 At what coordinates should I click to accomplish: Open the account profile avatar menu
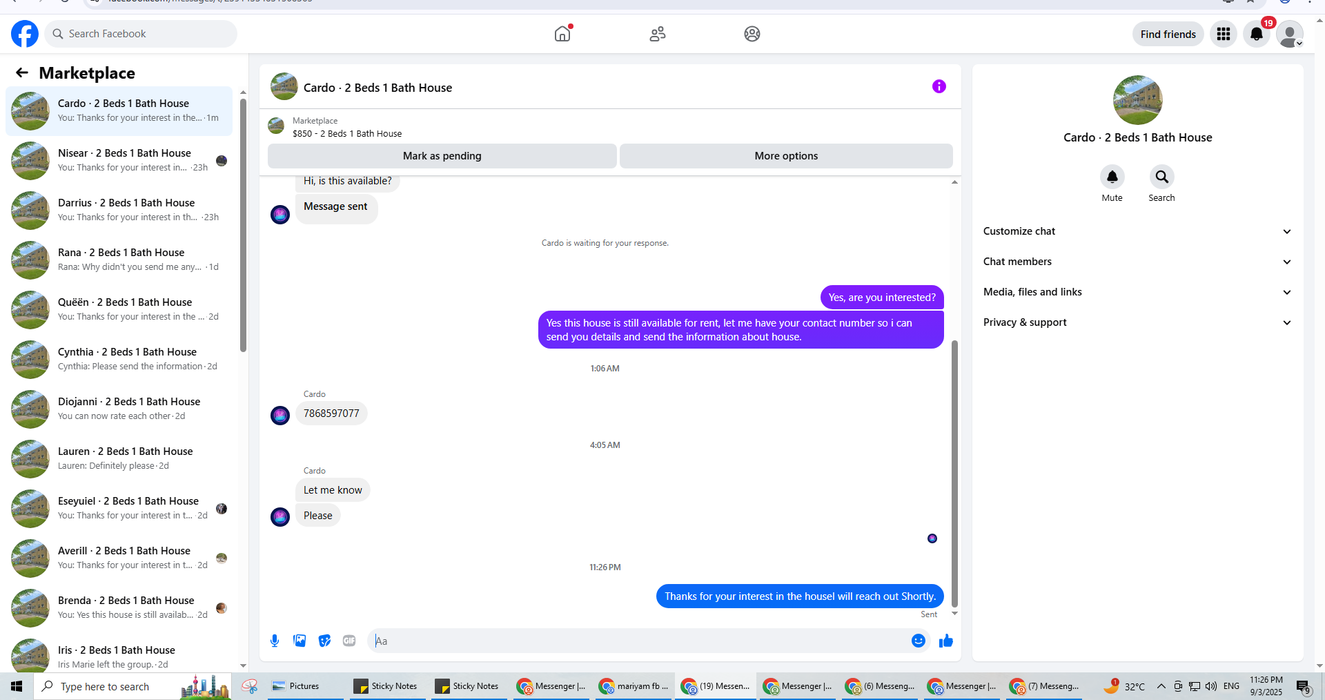click(1290, 34)
